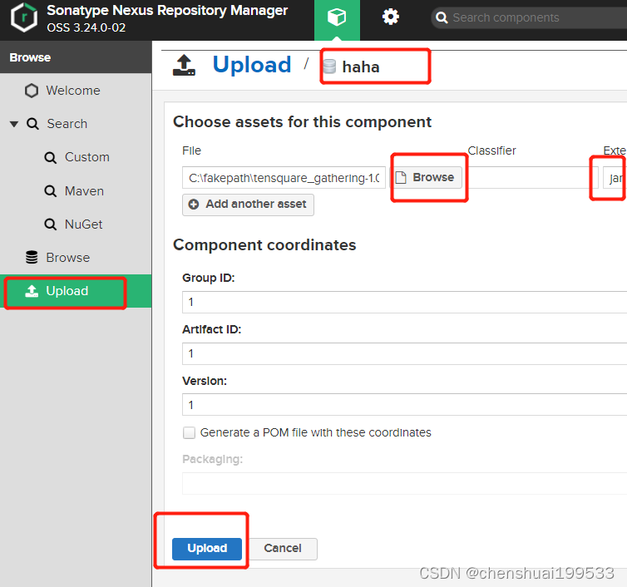
Task: Click the plus icon on Add another asset
Action: tap(194, 205)
